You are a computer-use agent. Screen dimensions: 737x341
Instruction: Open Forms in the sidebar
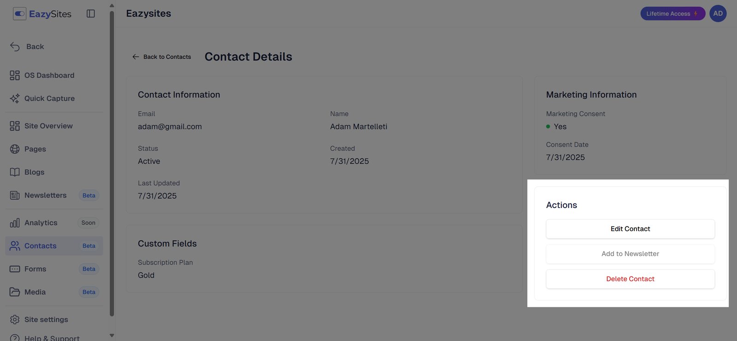[35, 269]
